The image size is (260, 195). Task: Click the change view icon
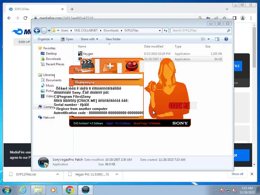coord(203,39)
